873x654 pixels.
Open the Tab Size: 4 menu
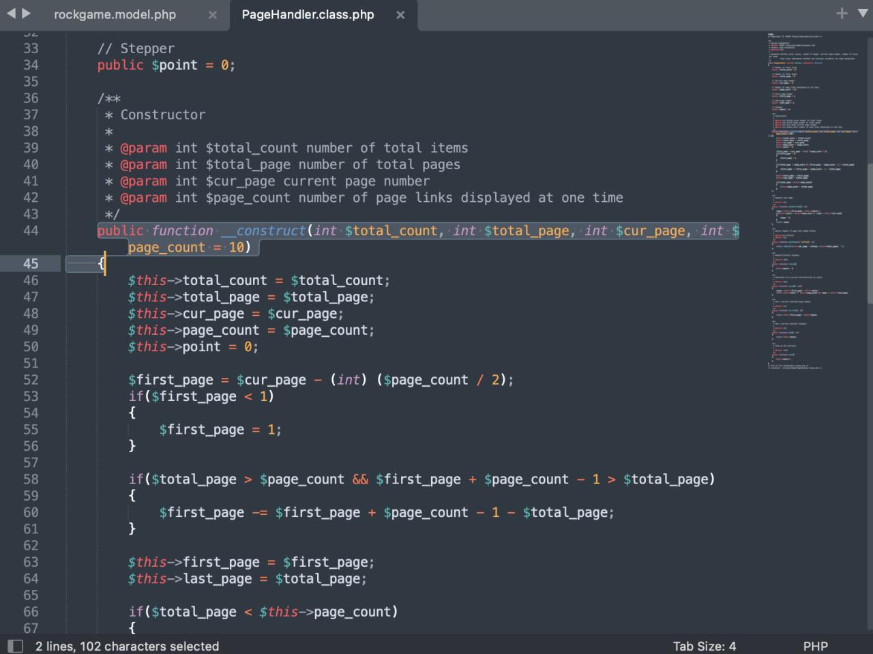[x=705, y=646]
